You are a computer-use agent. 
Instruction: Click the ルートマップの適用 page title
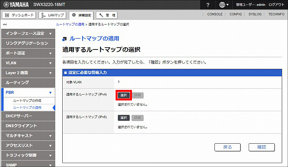pos(94,39)
